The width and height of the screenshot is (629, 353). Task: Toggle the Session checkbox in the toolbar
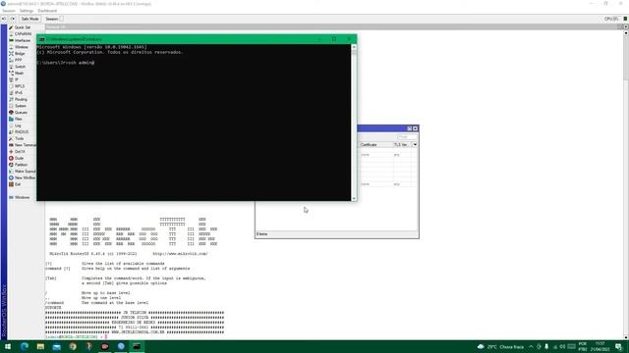click(61, 19)
